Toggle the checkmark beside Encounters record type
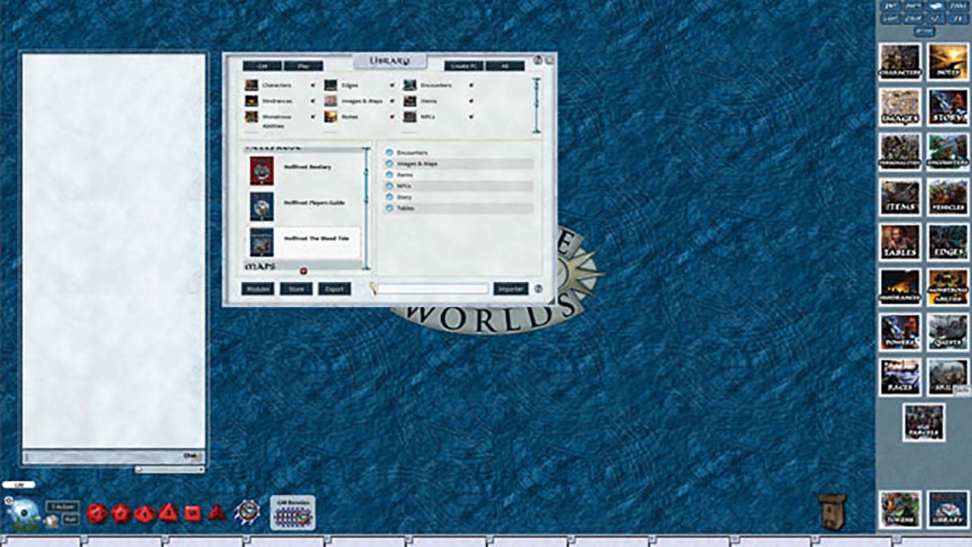 (472, 85)
